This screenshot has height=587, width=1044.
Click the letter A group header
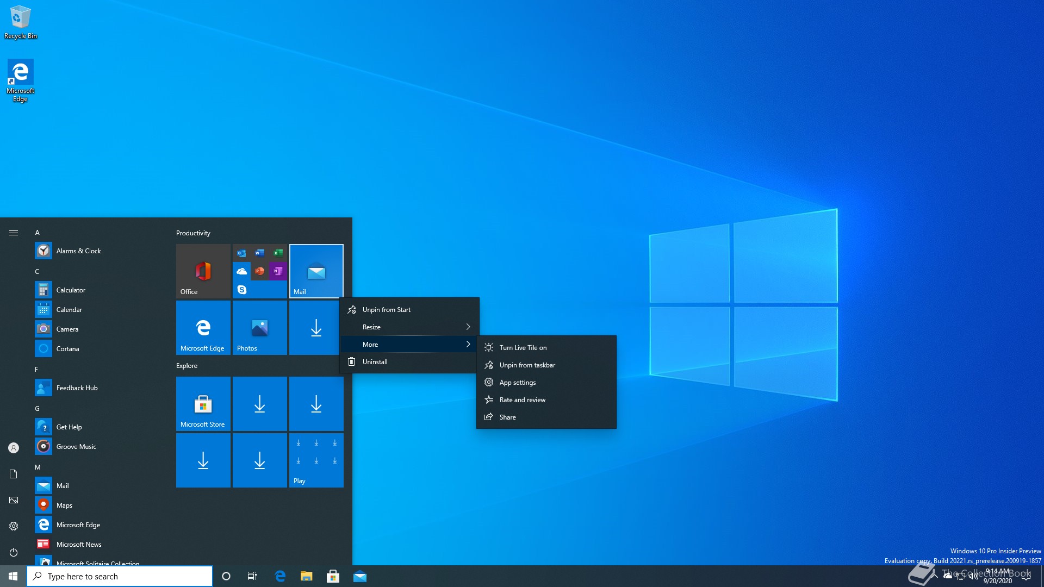point(38,233)
